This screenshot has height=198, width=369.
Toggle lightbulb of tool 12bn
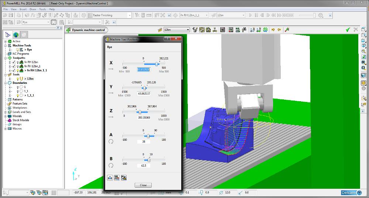click(18, 79)
